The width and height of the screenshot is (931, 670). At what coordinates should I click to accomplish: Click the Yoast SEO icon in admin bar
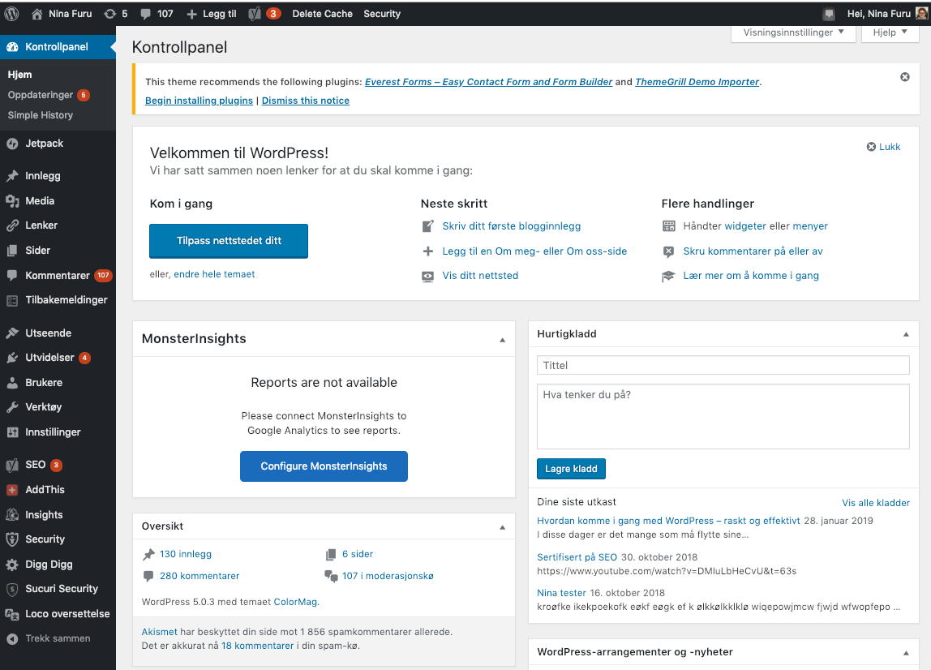pos(255,14)
